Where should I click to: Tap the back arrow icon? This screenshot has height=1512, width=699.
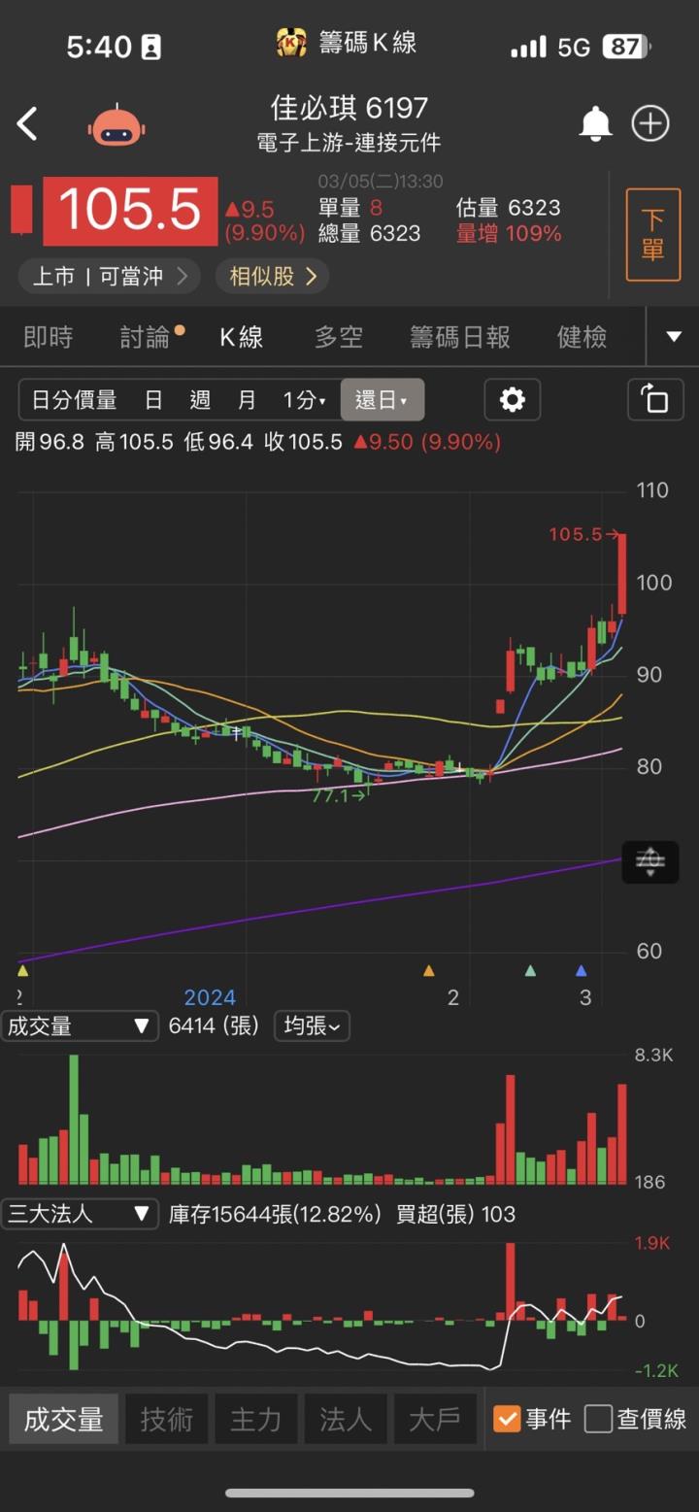27,124
